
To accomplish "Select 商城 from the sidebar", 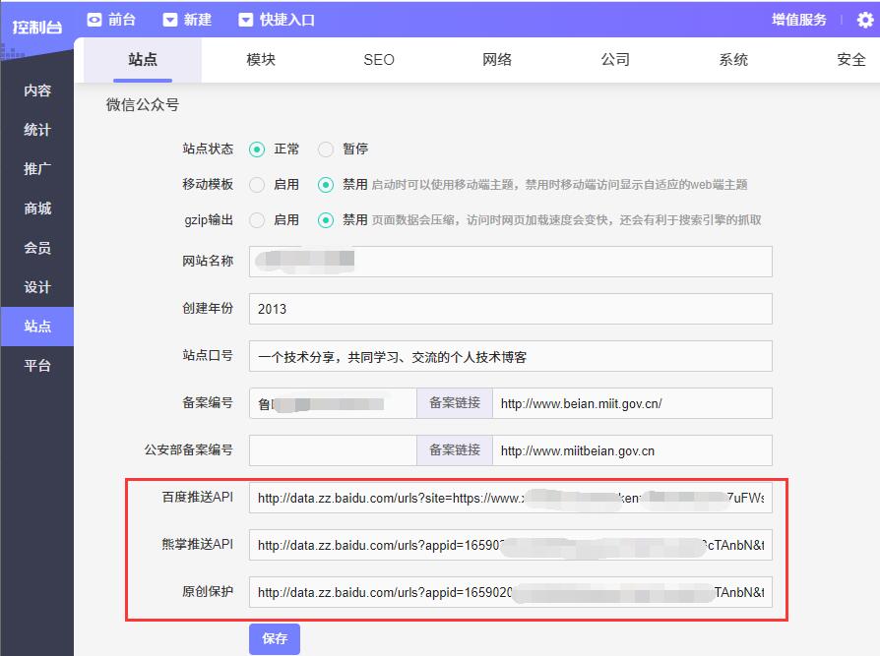I will click(37, 209).
